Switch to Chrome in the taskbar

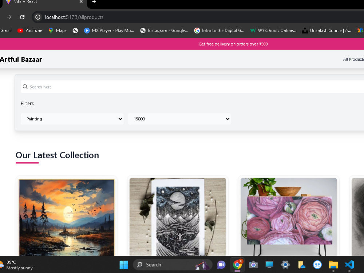coord(237,265)
